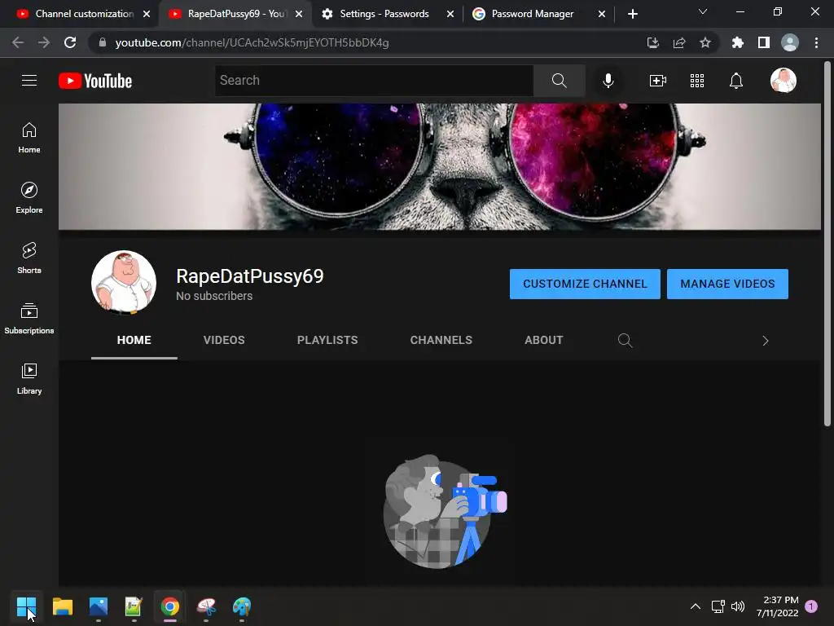
Task: Open Subscriptions in the sidebar
Action: (29, 319)
